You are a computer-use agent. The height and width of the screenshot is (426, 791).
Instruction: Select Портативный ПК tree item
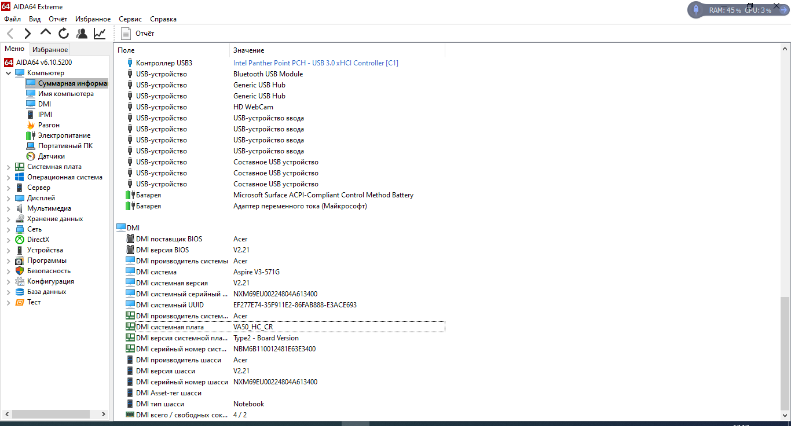pyautogui.click(x=65, y=146)
